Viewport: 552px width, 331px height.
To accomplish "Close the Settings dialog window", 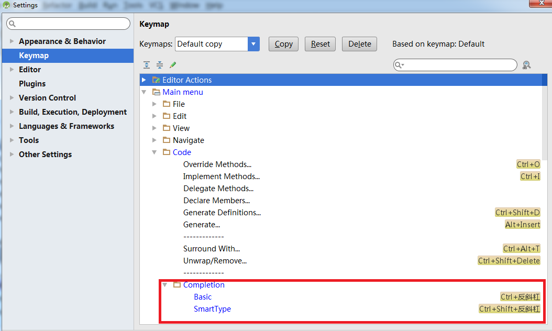I will coord(542,3).
